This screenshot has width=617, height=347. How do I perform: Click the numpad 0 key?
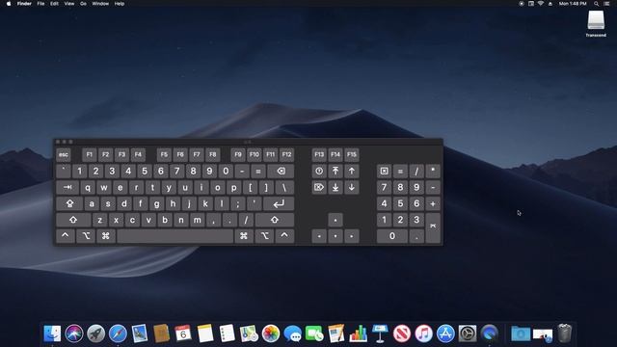(392, 236)
